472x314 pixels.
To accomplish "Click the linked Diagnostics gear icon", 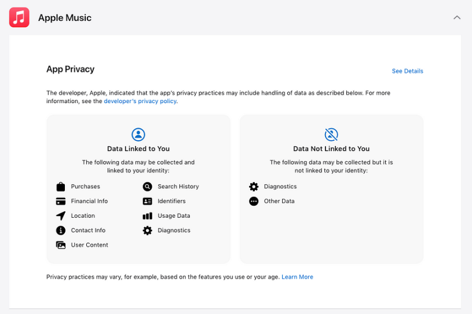I will tap(148, 231).
